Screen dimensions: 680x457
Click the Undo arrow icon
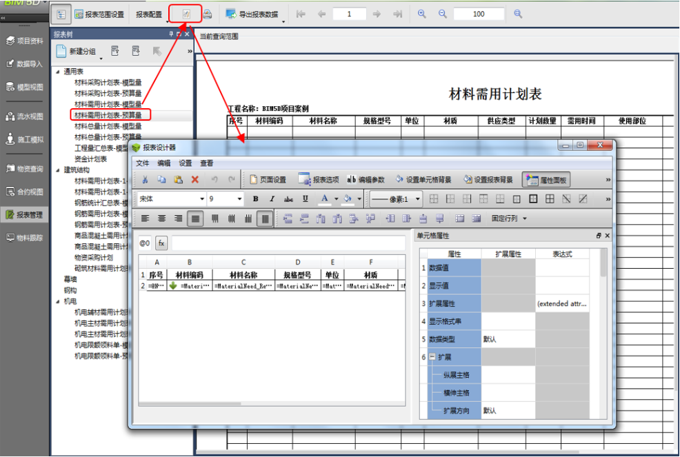(214, 179)
